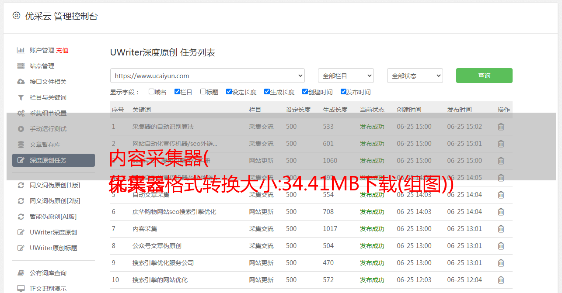This screenshot has width=562, height=293.
Task: Select 同义词伪原创[2版] menu item
Action: (55, 201)
